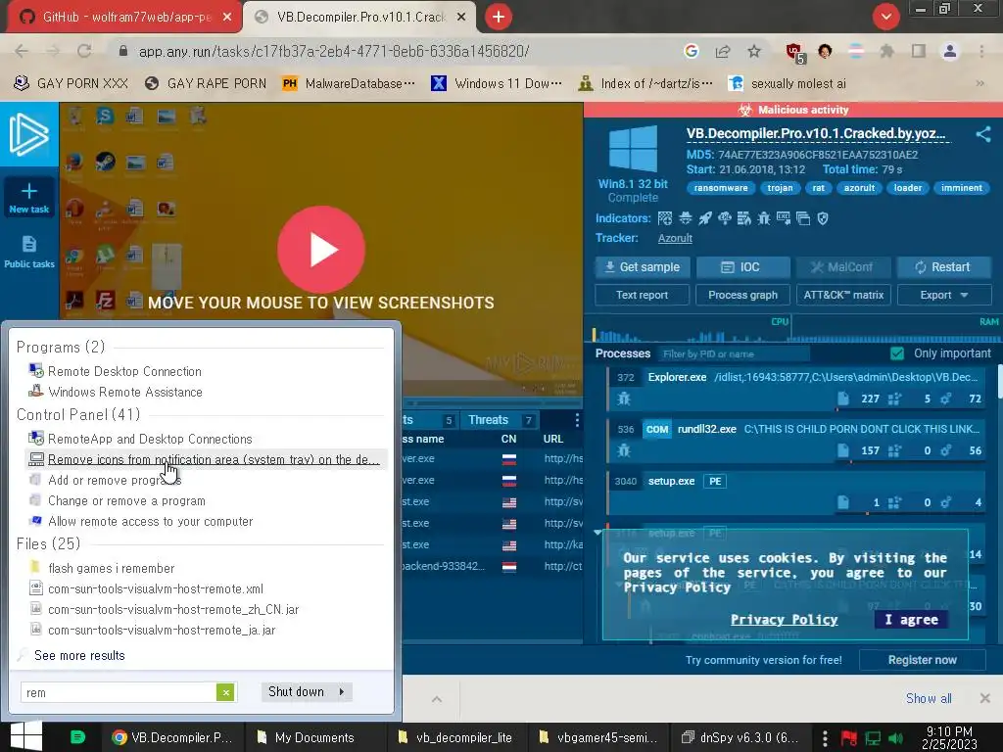This screenshot has height=752, width=1003.
Task: Play the screenshots video with the red play button
Action: pyautogui.click(x=321, y=250)
